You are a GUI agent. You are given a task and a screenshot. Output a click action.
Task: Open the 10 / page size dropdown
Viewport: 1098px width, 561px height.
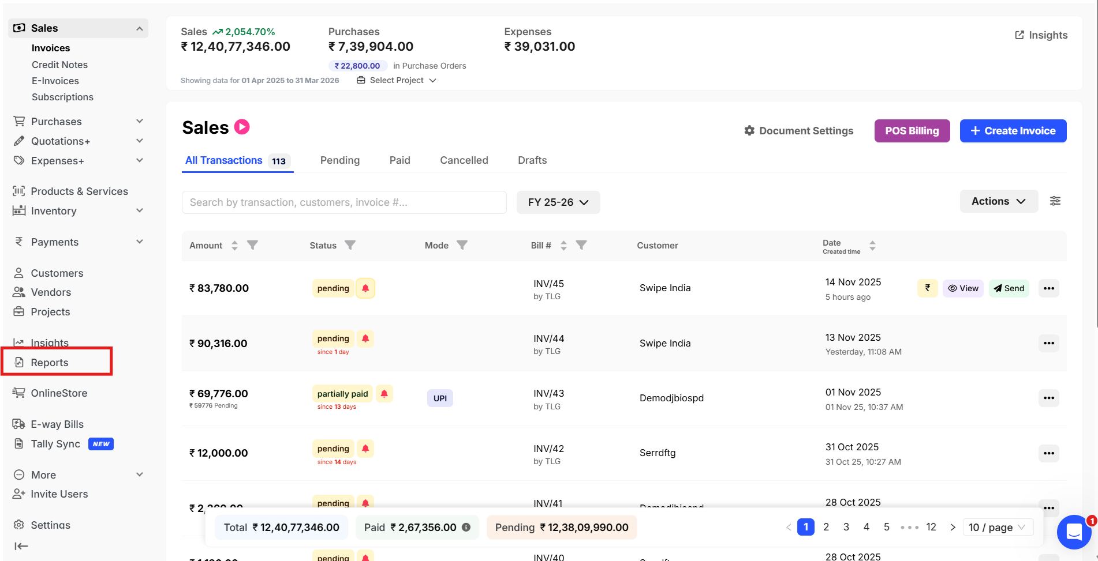coord(997,527)
